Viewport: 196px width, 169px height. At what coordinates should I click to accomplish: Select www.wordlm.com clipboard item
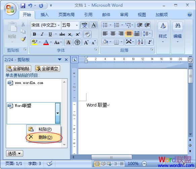click(34, 90)
